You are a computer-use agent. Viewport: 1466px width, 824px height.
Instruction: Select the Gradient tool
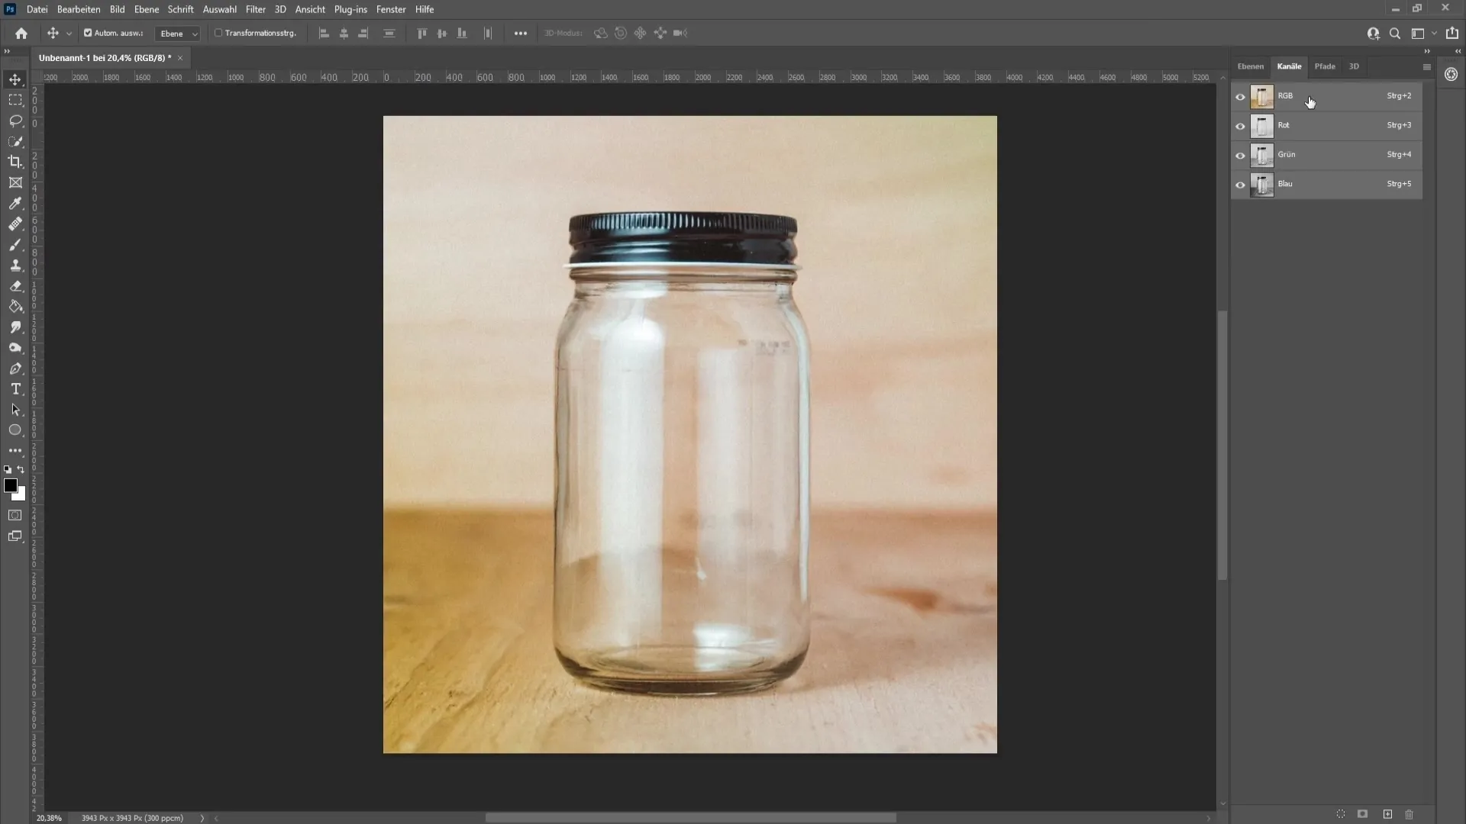point(15,306)
